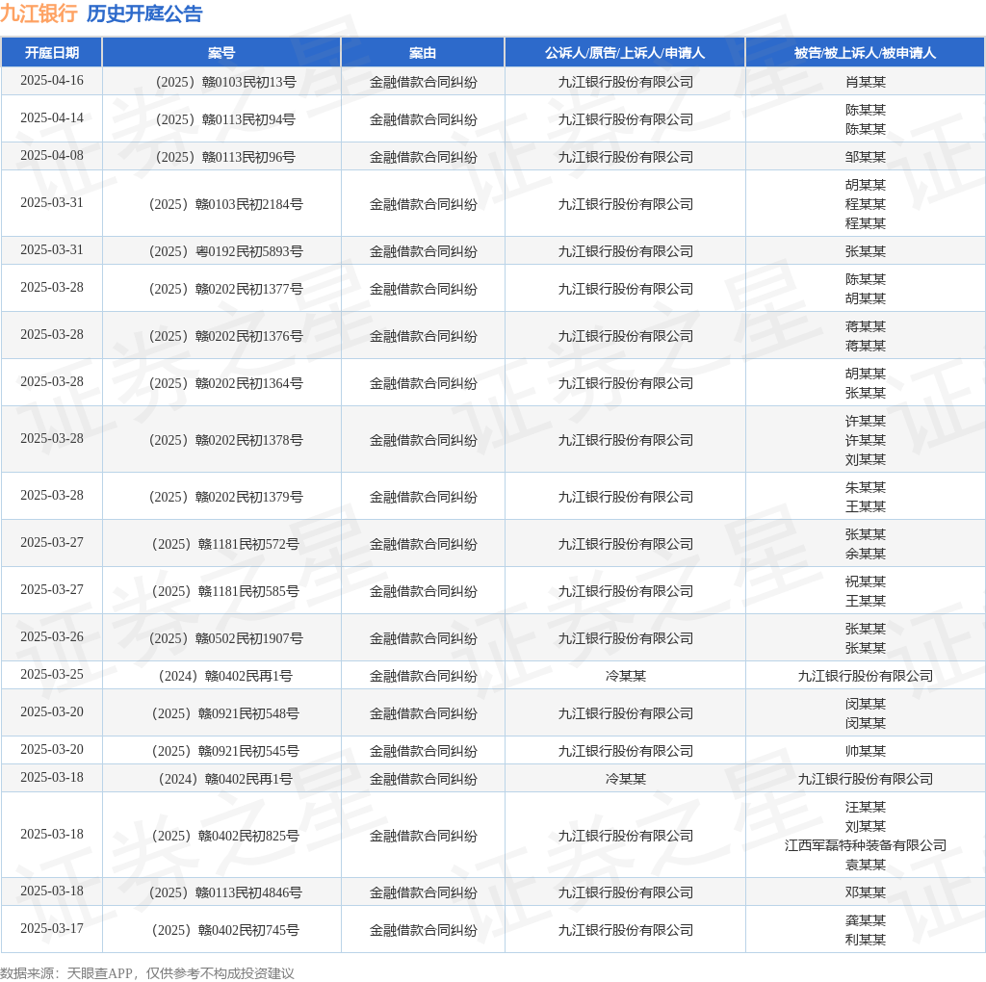Click case number 赣0402民初745号
The image size is (986, 982).
click(225, 930)
